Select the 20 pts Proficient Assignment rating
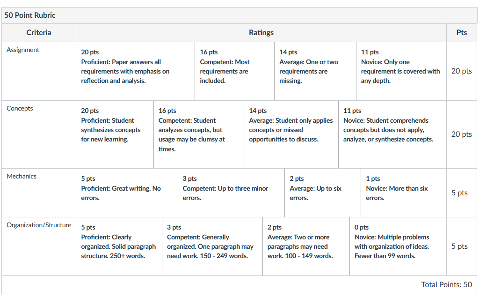This screenshot has height=297, width=479. (135, 71)
